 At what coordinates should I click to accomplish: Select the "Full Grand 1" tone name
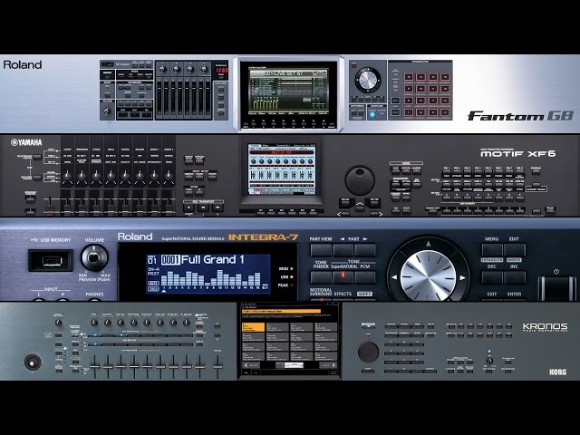tap(212, 260)
